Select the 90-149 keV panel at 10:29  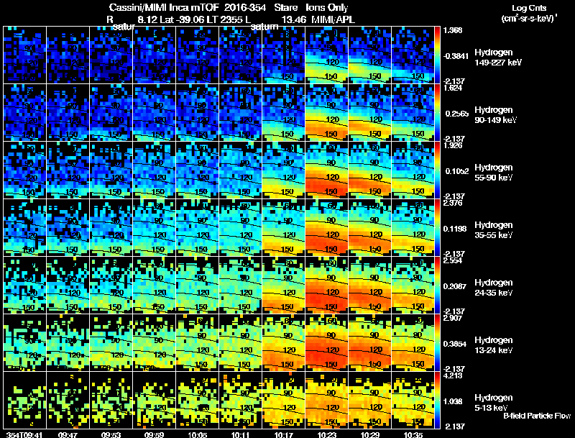click(369, 113)
